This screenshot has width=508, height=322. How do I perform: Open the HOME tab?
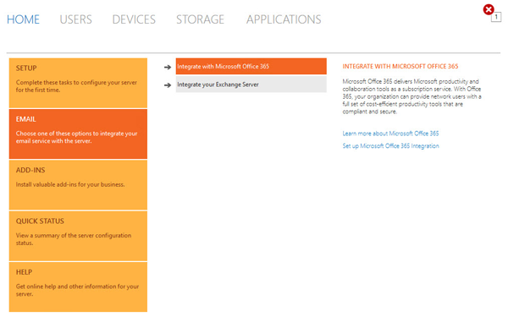(x=23, y=19)
